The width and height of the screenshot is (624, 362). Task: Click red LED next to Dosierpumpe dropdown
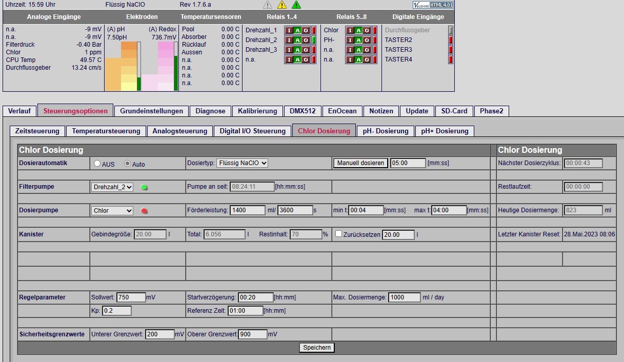point(144,211)
